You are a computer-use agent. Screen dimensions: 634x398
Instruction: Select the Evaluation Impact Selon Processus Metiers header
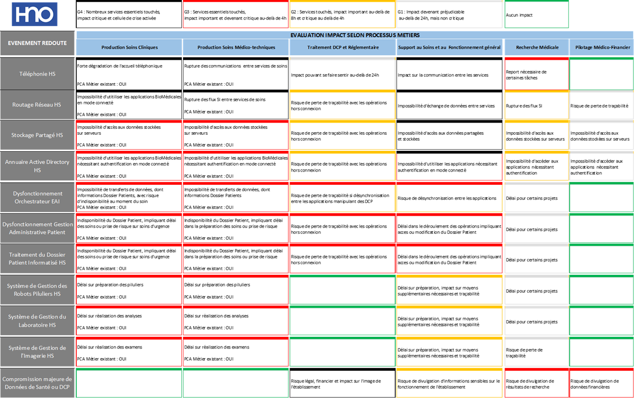coord(355,35)
